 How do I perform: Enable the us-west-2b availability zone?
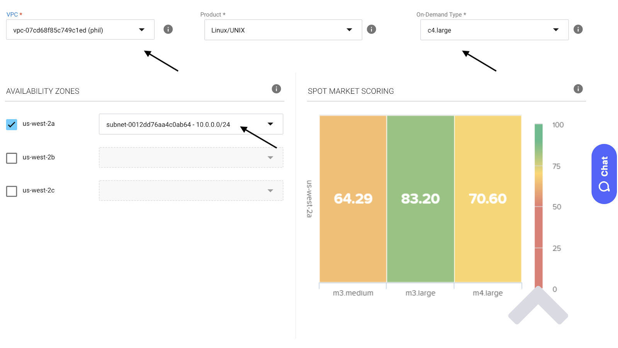[12, 158]
